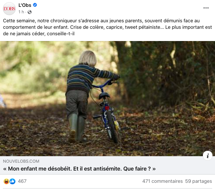The height and width of the screenshot is (190, 215).
Task: Open headline « Mon enfant me désobéit »
Action: 79,169
